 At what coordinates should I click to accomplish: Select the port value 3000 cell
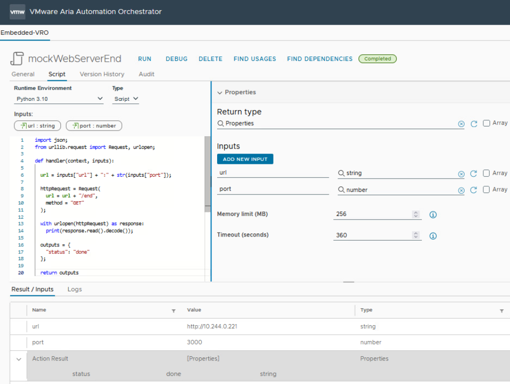195,343
